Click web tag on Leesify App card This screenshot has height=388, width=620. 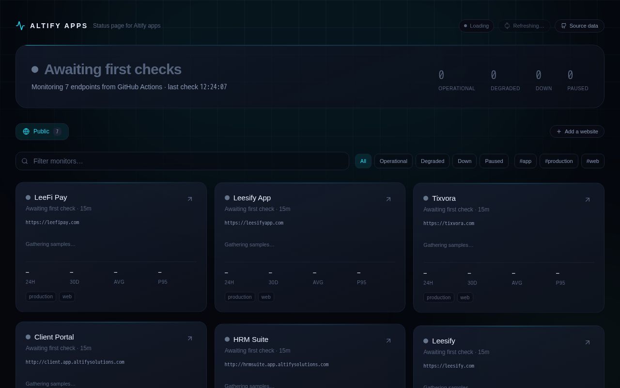[x=266, y=297]
